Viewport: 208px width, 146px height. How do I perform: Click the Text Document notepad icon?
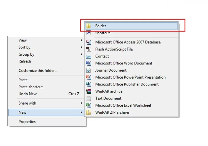(89, 98)
